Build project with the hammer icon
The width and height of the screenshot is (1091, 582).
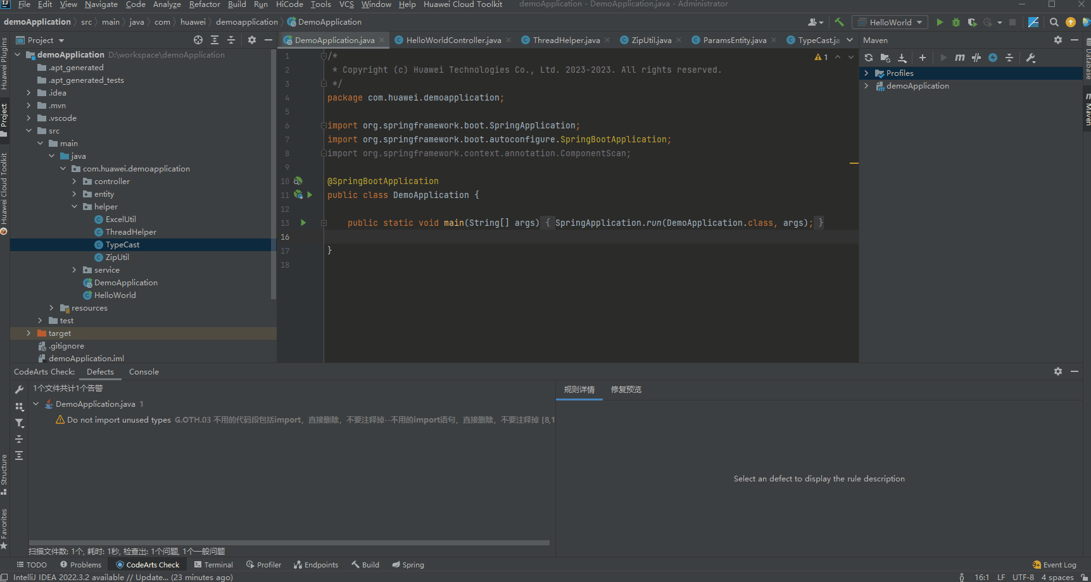[839, 22]
